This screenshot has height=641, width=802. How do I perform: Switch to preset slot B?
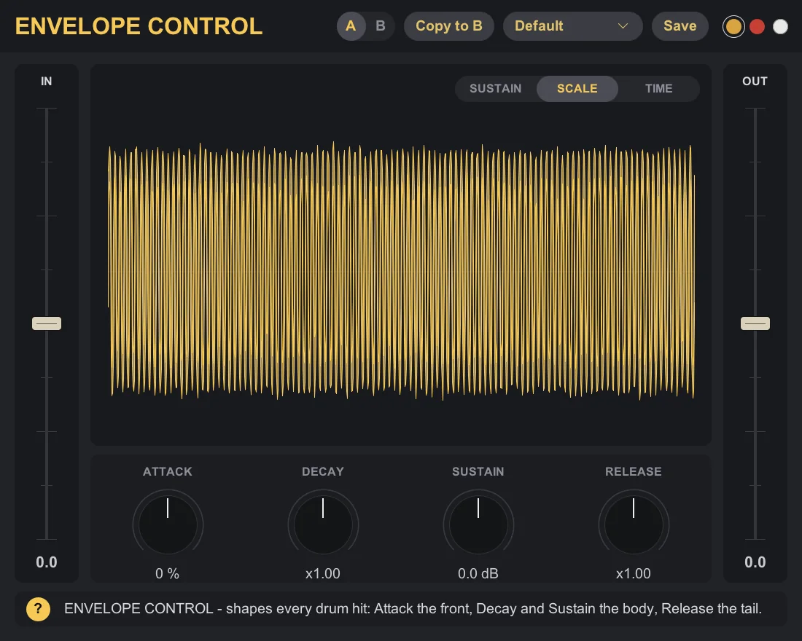tap(381, 26)
